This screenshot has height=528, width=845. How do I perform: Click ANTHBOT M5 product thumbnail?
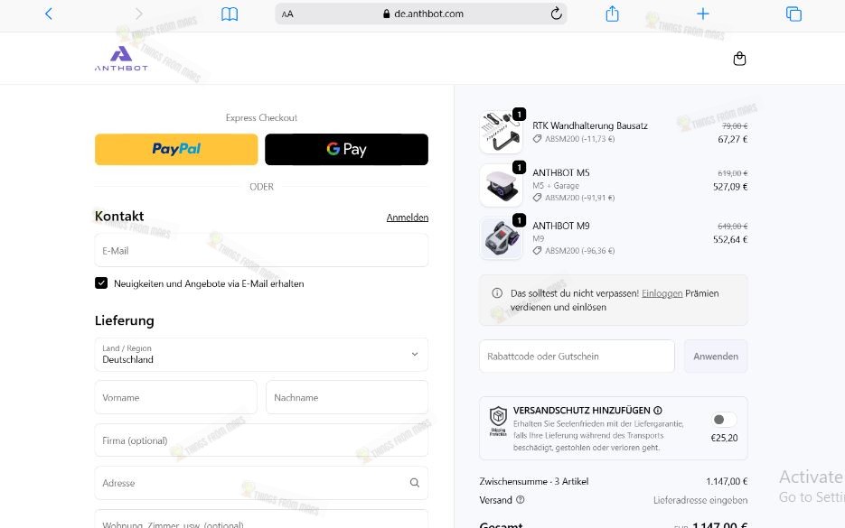(x=502, y=186)
